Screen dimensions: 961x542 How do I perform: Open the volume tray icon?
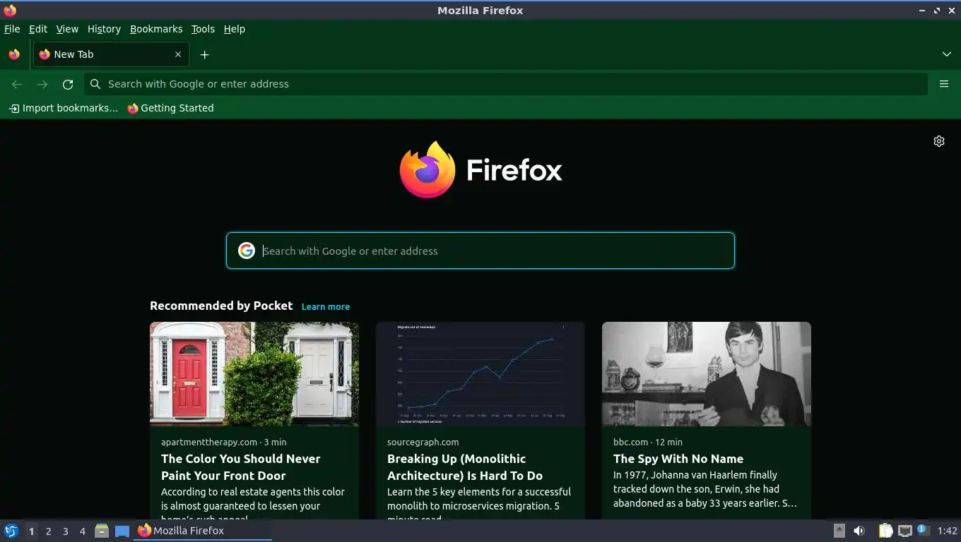(x=859, y=531)
